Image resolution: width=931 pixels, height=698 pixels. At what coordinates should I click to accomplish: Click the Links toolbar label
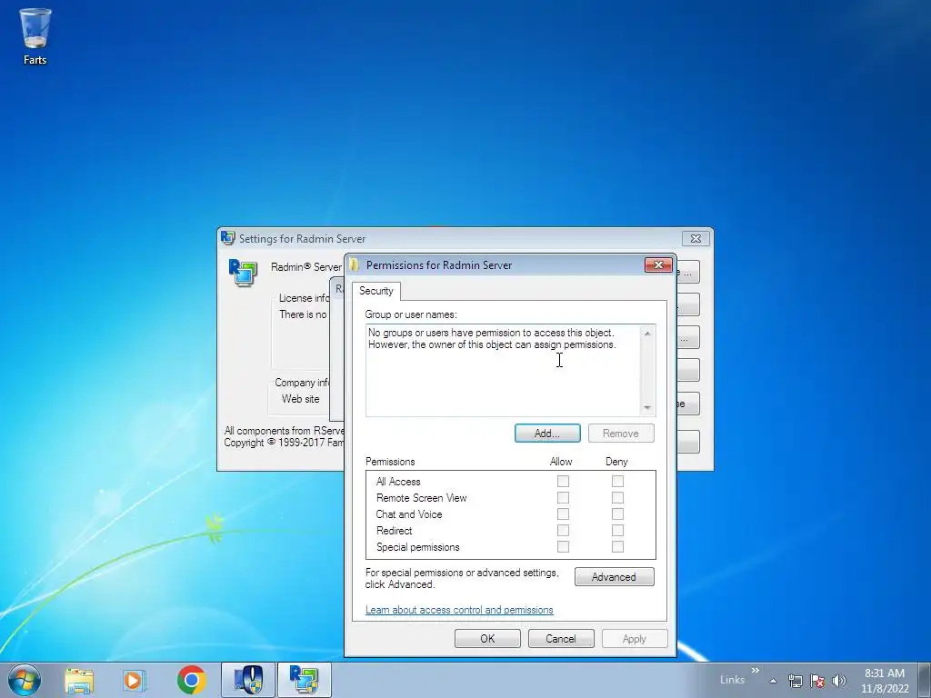[x=732, y=680]
